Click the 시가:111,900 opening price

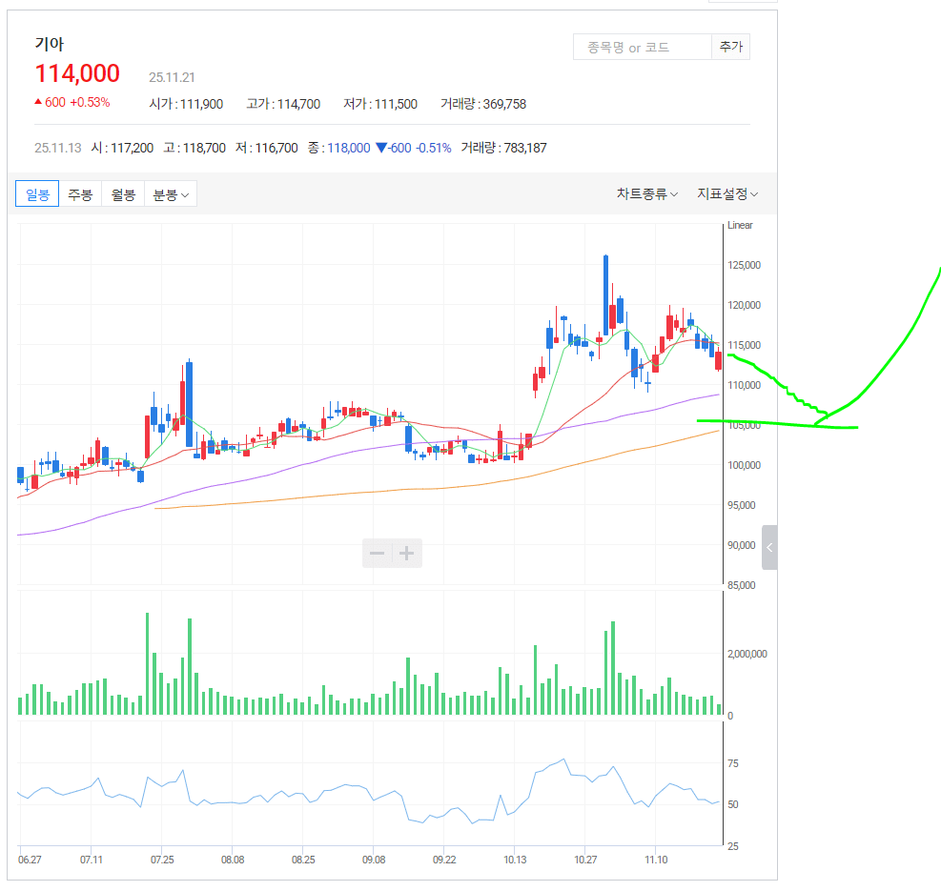(x=186, y=104)
